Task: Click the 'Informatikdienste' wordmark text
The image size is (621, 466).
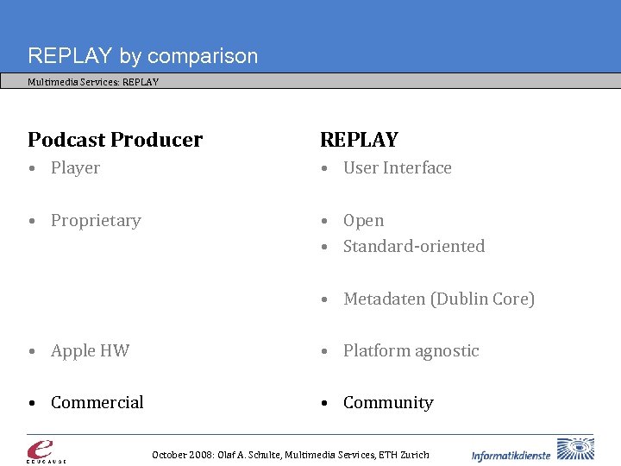Action: [x=511, y=456]
